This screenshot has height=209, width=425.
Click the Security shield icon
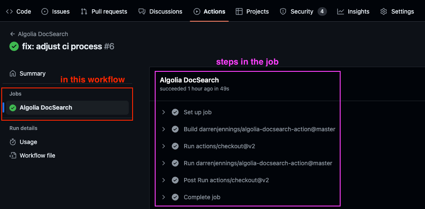(x=283, y=11)
